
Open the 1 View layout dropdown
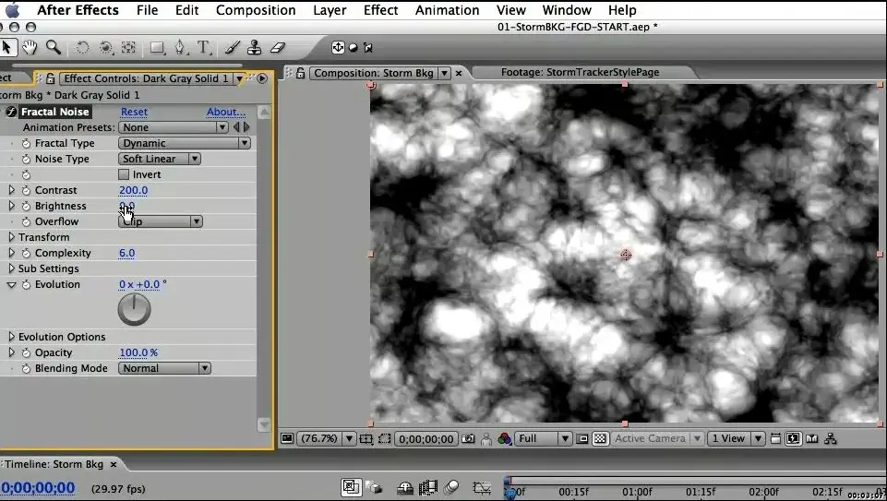coord(737,439)
